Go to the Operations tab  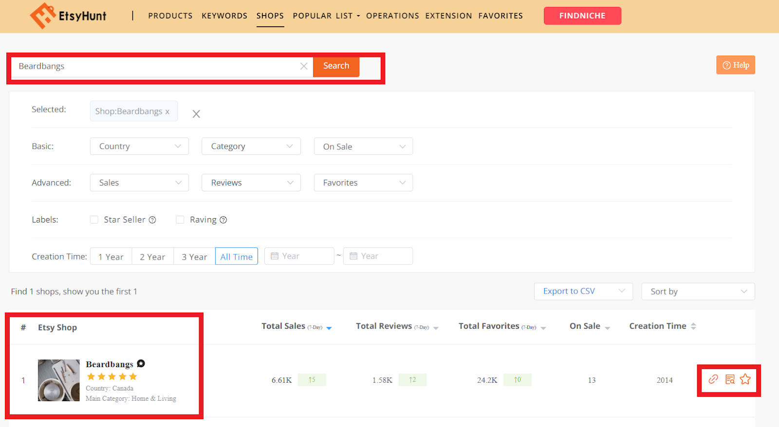coord(392,16)
